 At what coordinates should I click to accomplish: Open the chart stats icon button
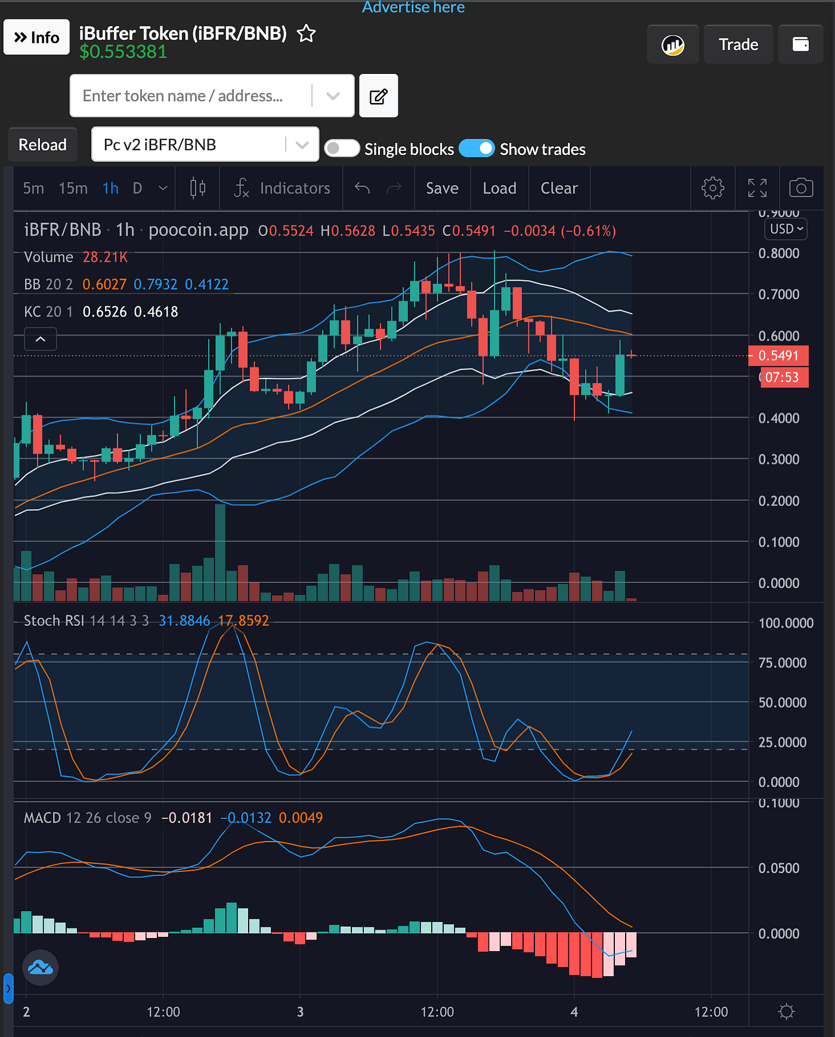(x=673, y=45)
